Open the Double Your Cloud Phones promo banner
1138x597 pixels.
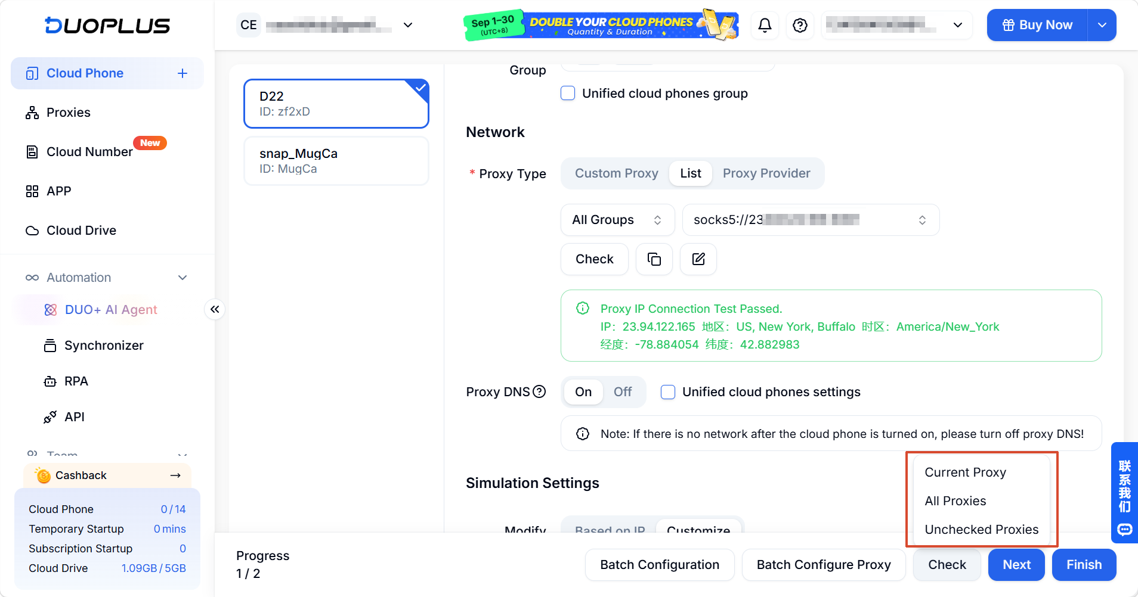point(601,25)
